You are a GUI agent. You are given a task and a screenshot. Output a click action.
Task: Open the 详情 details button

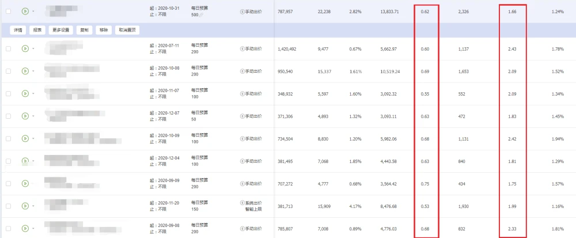pyautogui.click(x=17, y=30)
